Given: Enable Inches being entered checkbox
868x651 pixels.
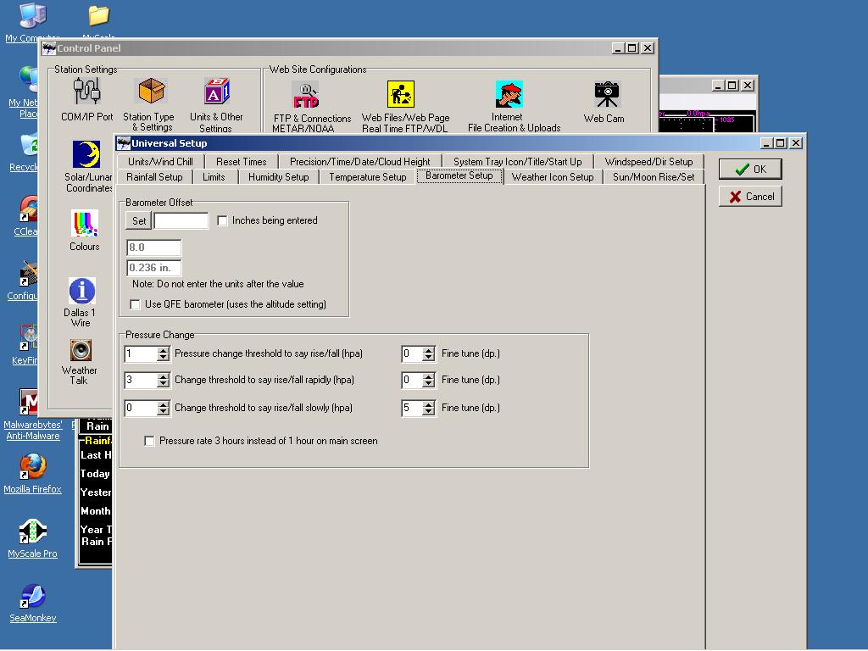Looking at the screenshot, I should click(x=223, y=221).
